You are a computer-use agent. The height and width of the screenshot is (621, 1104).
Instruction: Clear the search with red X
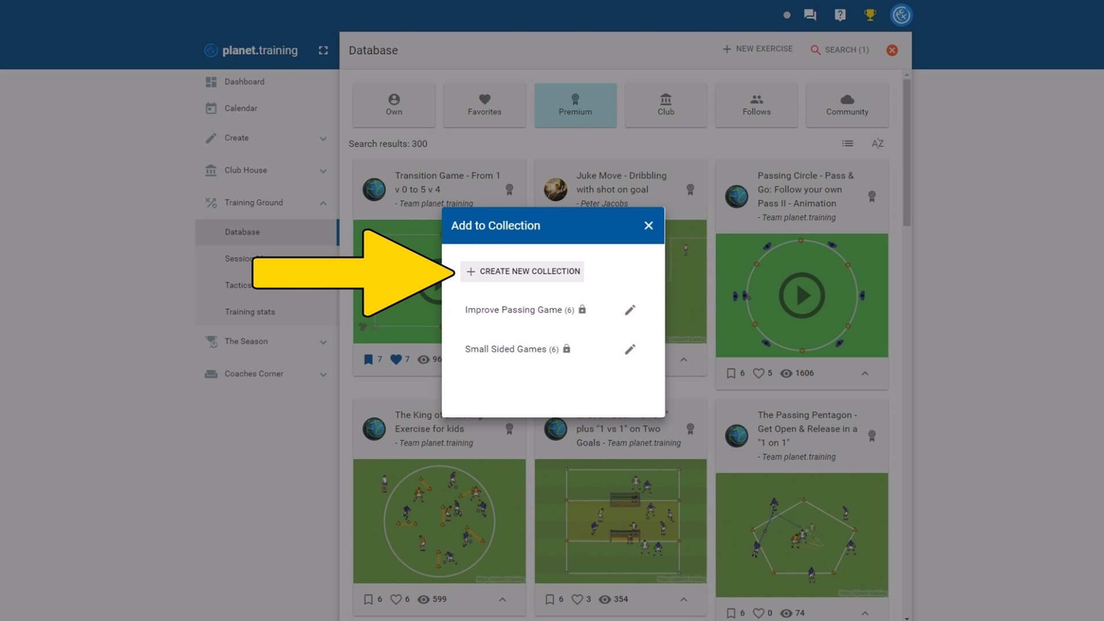892,50
